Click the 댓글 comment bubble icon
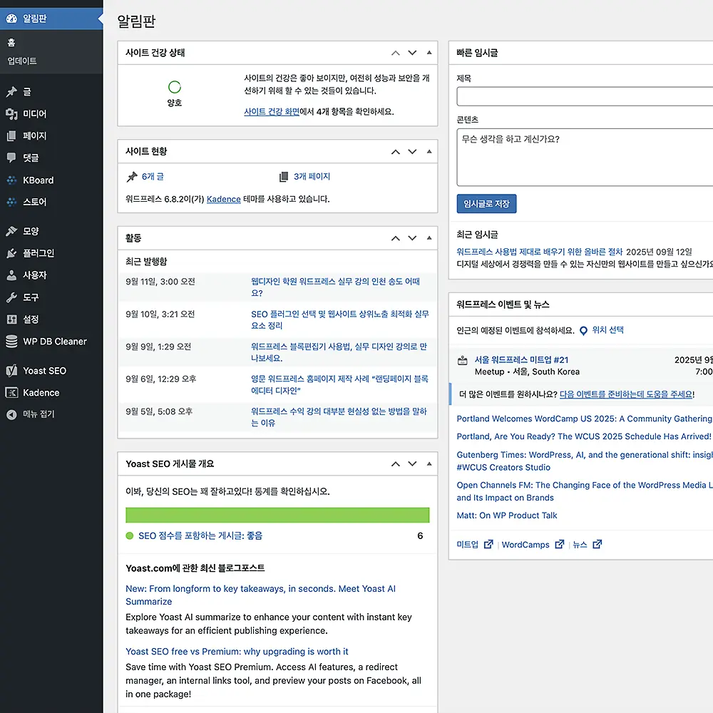This screenshot has height=713, width=713. pos(11,158)
